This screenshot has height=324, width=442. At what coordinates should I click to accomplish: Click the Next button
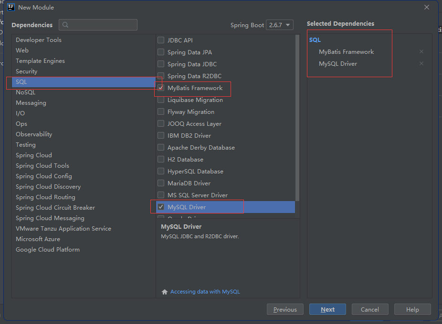327,309
